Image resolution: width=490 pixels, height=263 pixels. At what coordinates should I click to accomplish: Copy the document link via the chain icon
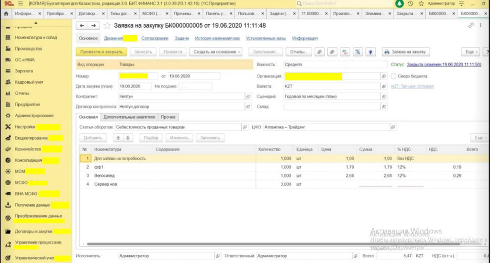coord(471,25)
